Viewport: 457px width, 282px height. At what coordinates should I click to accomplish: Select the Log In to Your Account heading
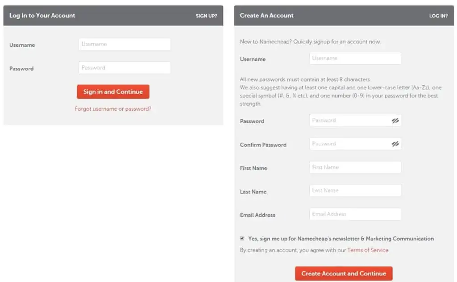42,16
